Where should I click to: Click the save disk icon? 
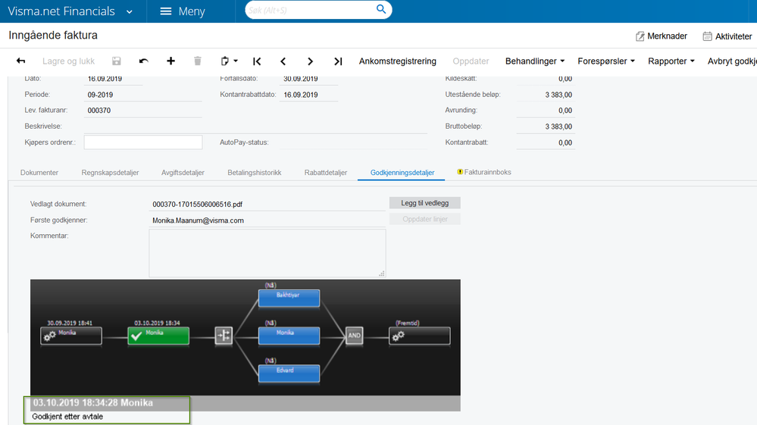pos(117,61)
